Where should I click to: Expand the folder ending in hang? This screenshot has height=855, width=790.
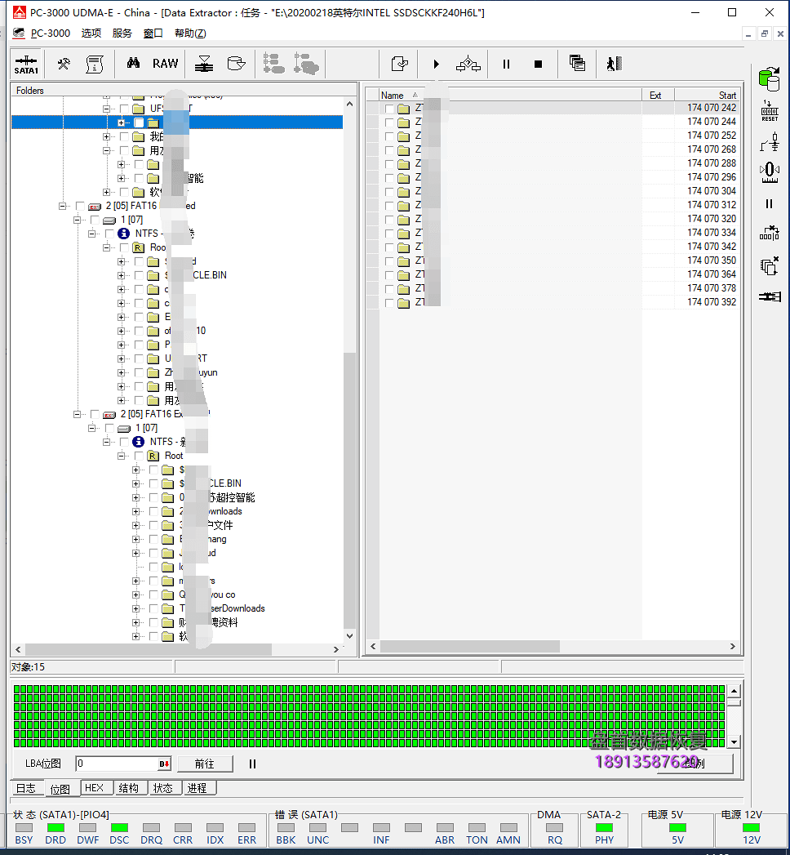(x=135, y=539)
